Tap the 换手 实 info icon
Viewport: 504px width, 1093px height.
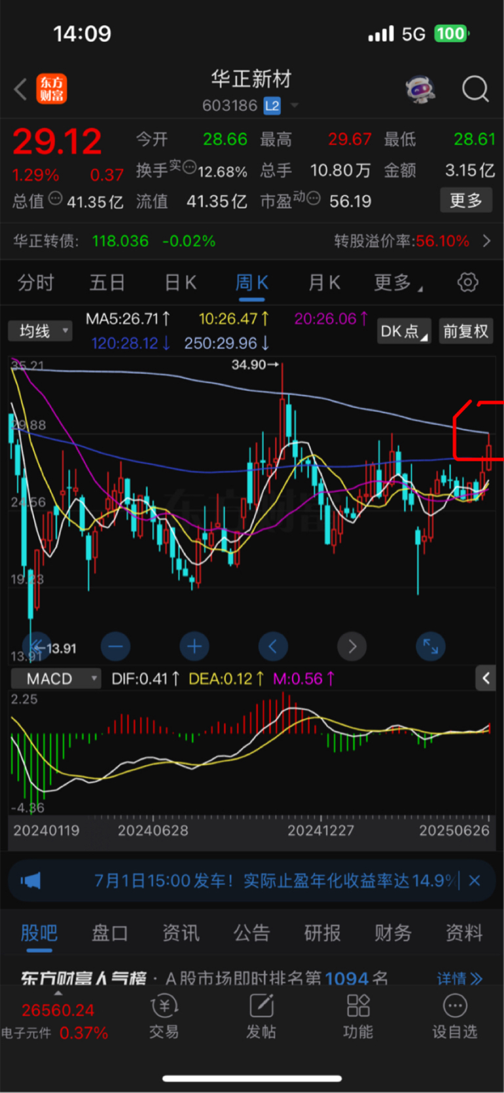[189, 167]
